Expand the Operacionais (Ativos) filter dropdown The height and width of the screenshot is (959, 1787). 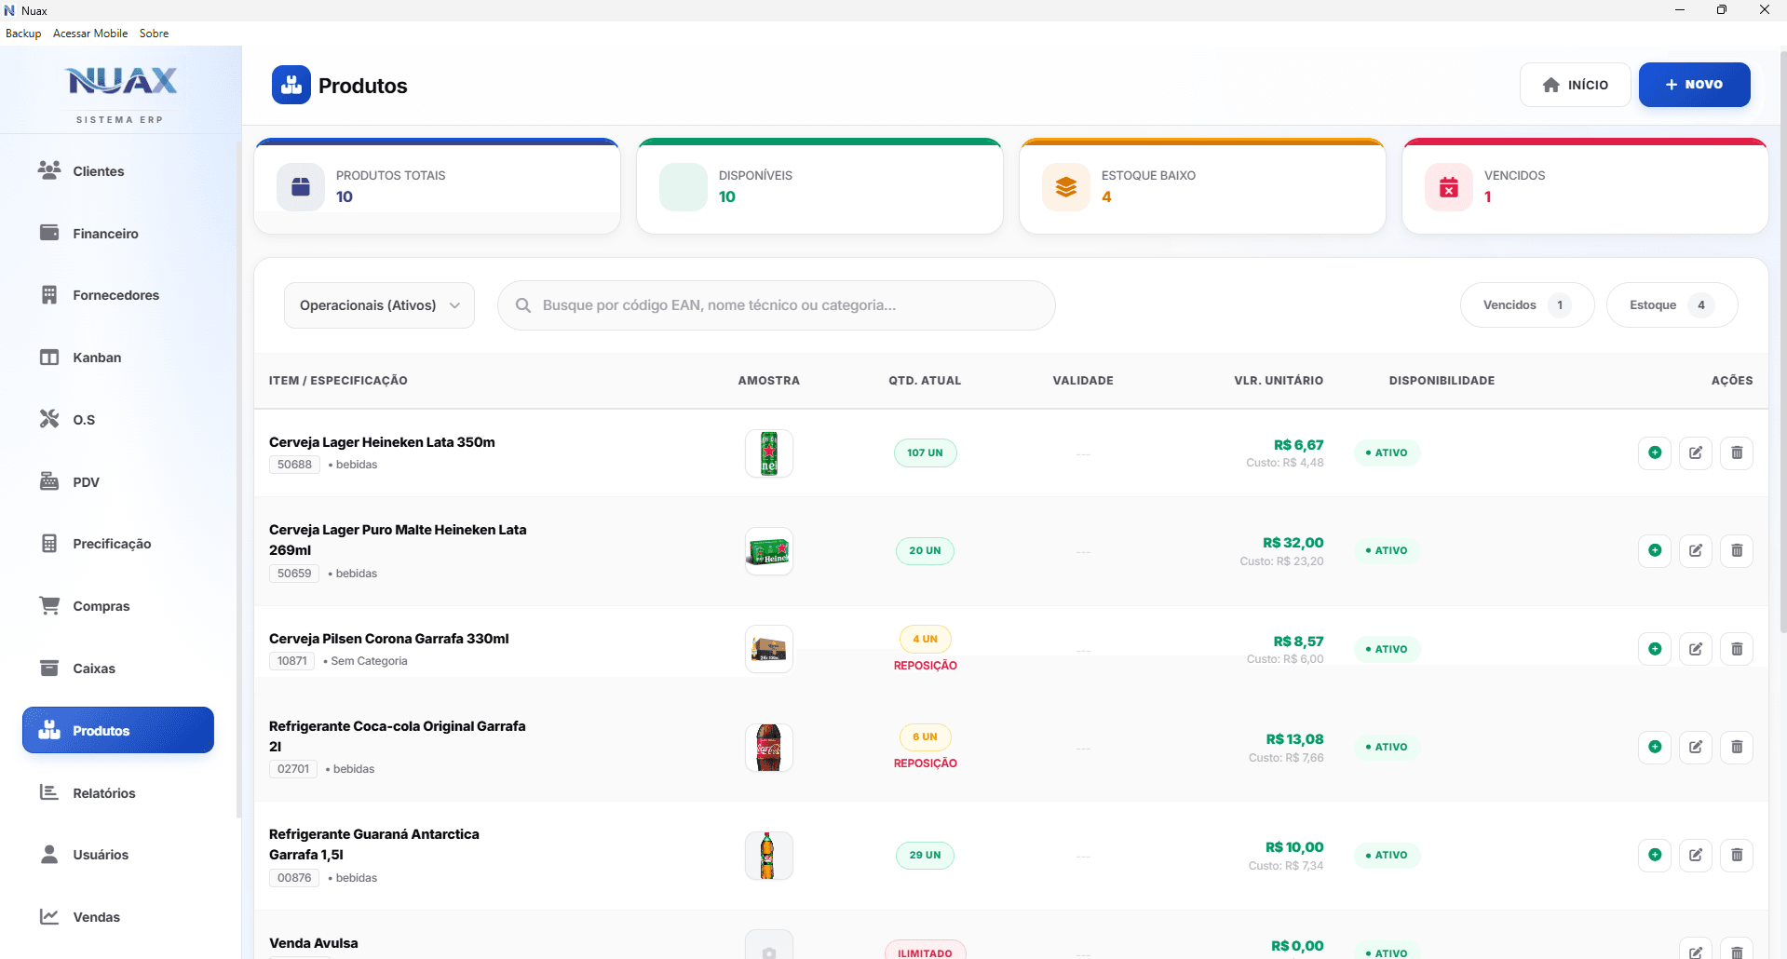(379, 305)
